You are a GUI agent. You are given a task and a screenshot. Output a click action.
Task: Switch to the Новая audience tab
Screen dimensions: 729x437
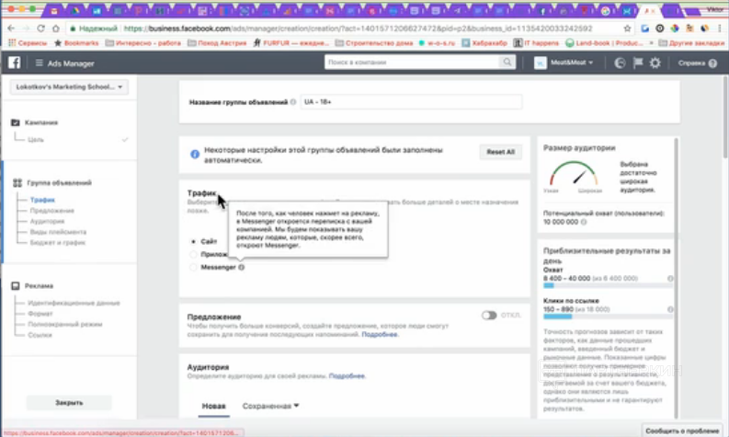pos(213,406)
